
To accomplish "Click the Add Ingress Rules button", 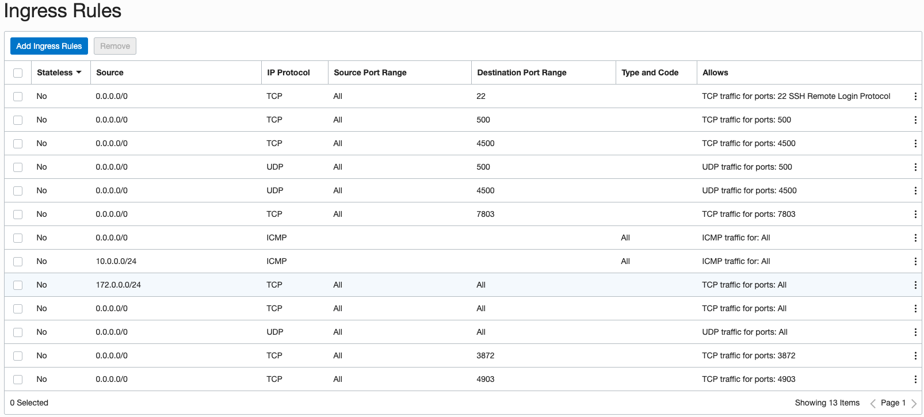I will [x=49, y=46].
